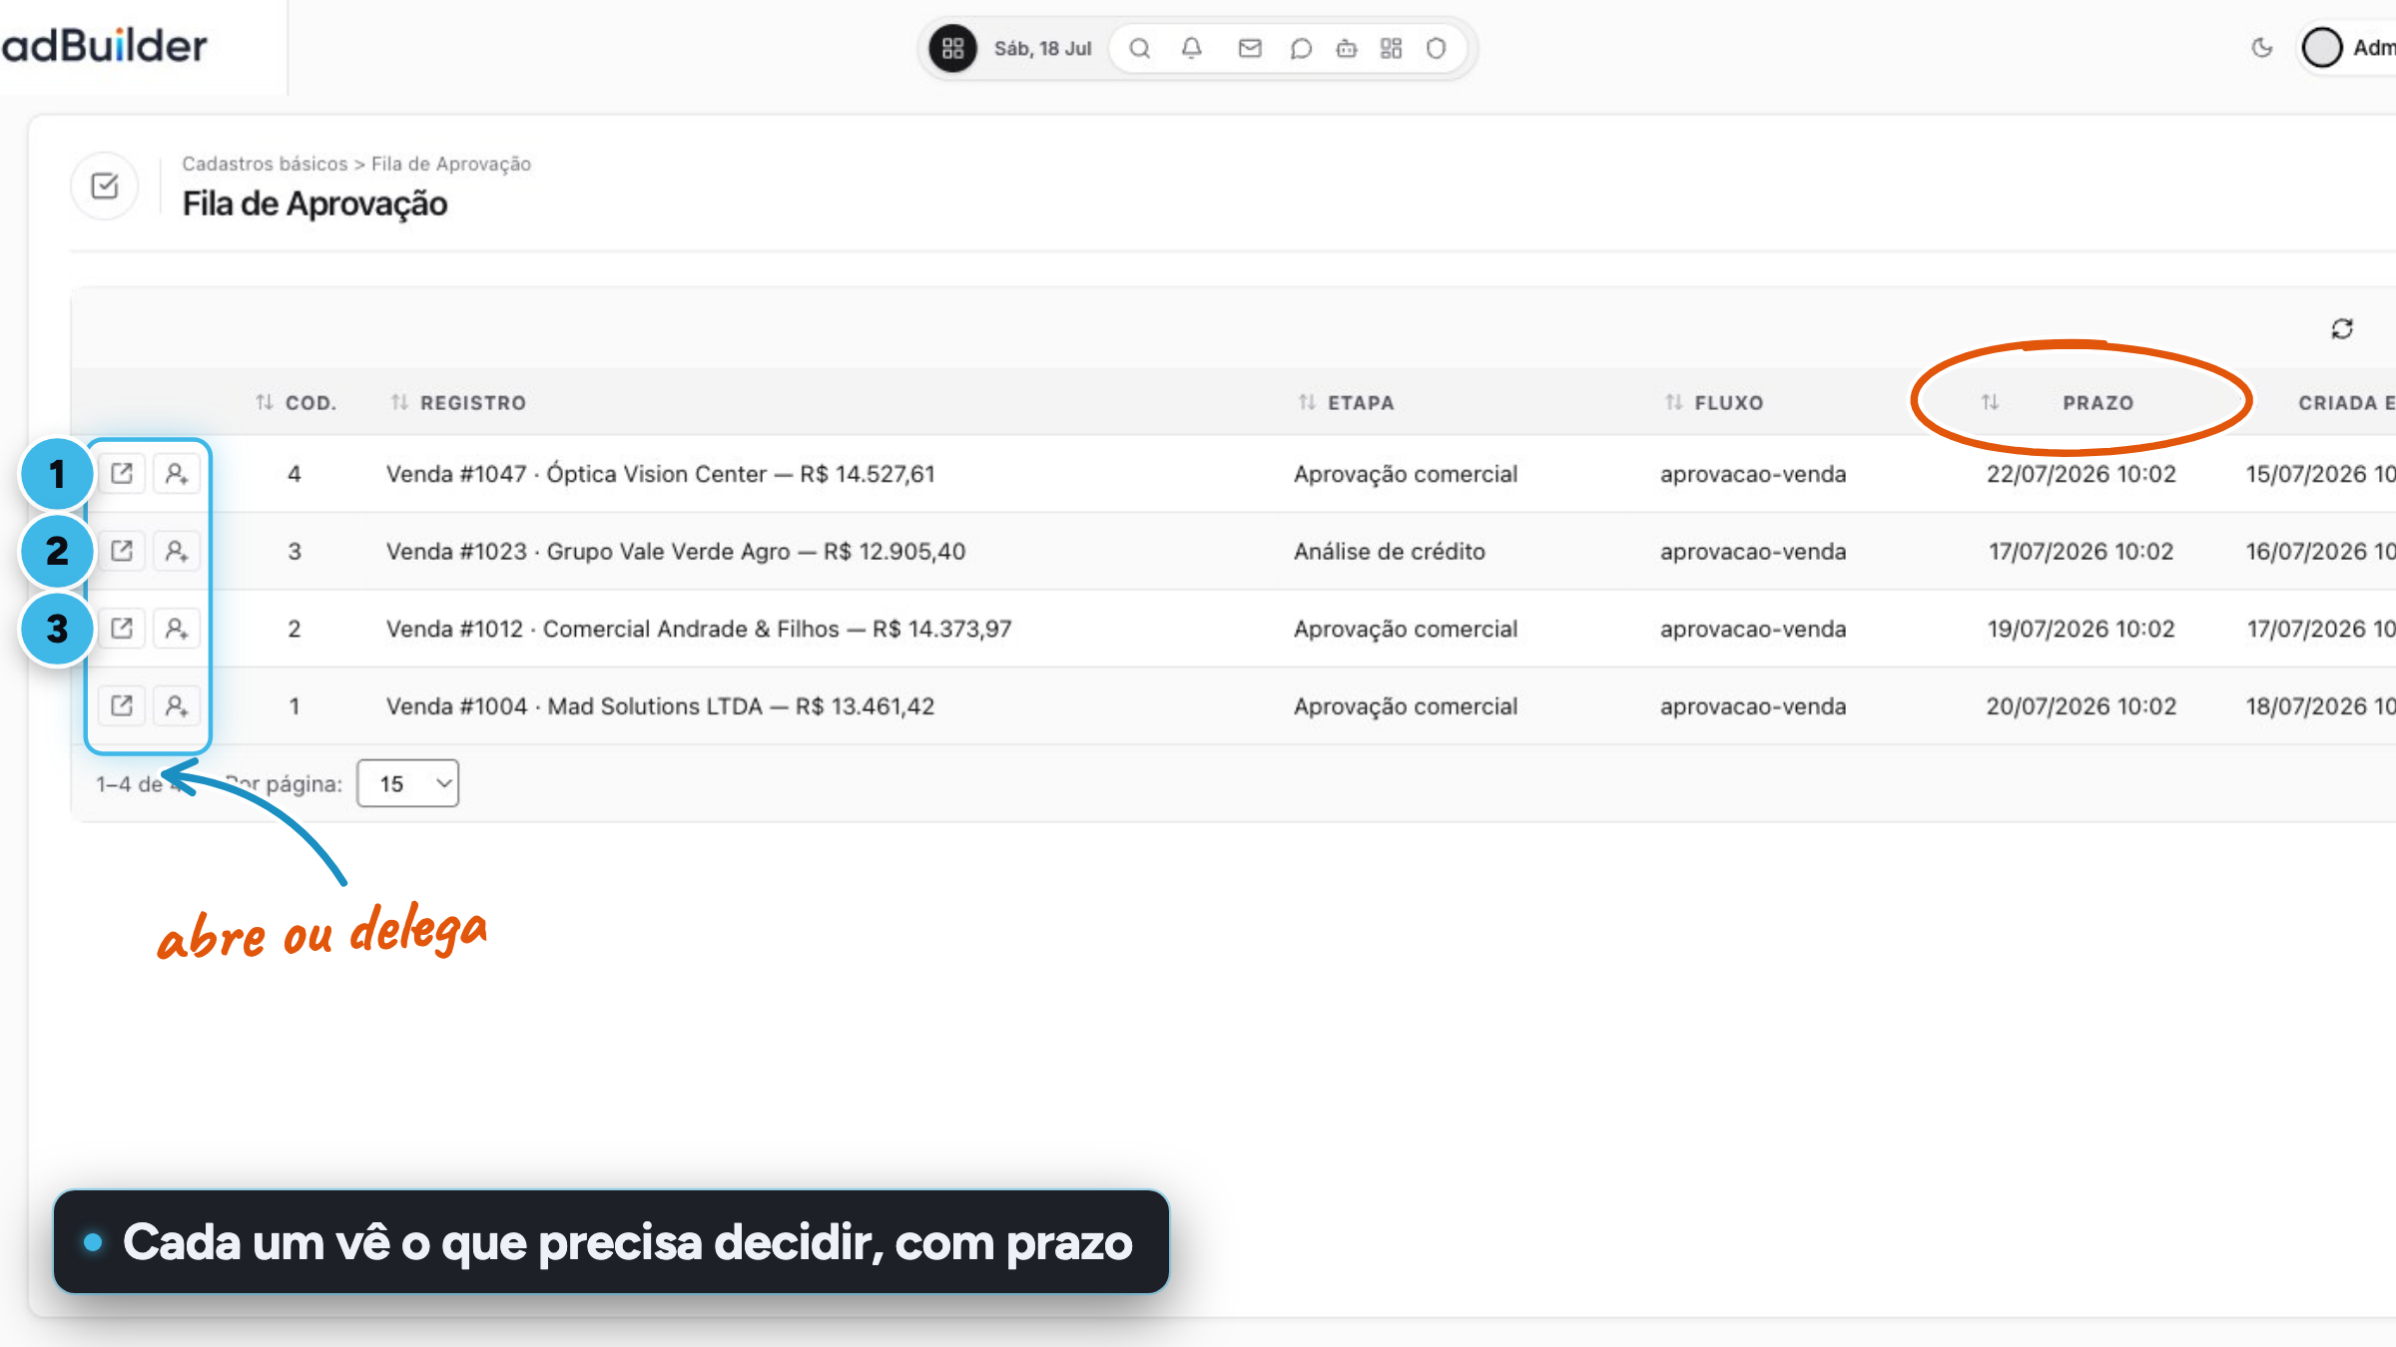
Task: Open record for Venda #1004
Action: tap(122, 705)
